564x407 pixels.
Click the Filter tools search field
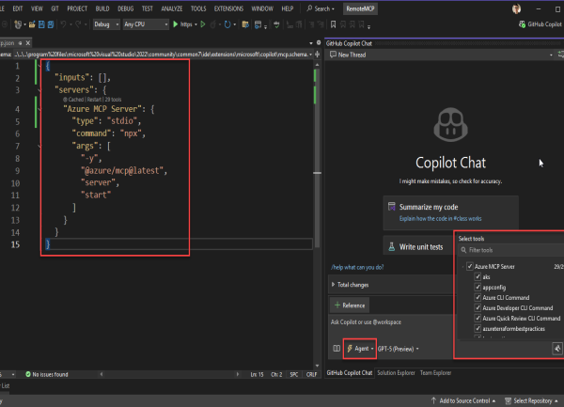(x=510, y=250)
